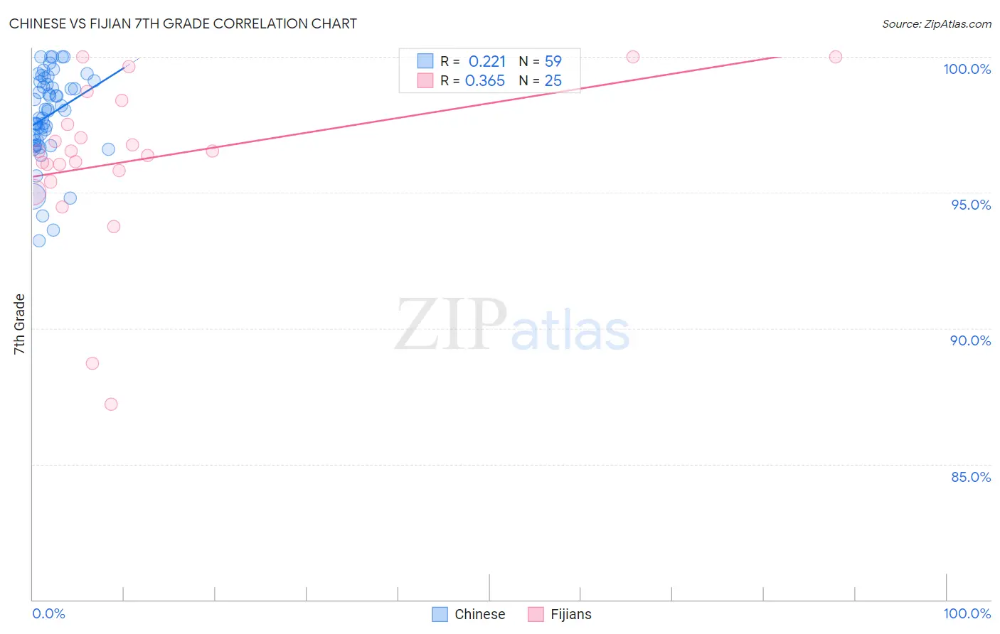The height and width of the screenshot is (634, 1000).
Task: Click the lowest pink Fijian data point
Action: 111,404
